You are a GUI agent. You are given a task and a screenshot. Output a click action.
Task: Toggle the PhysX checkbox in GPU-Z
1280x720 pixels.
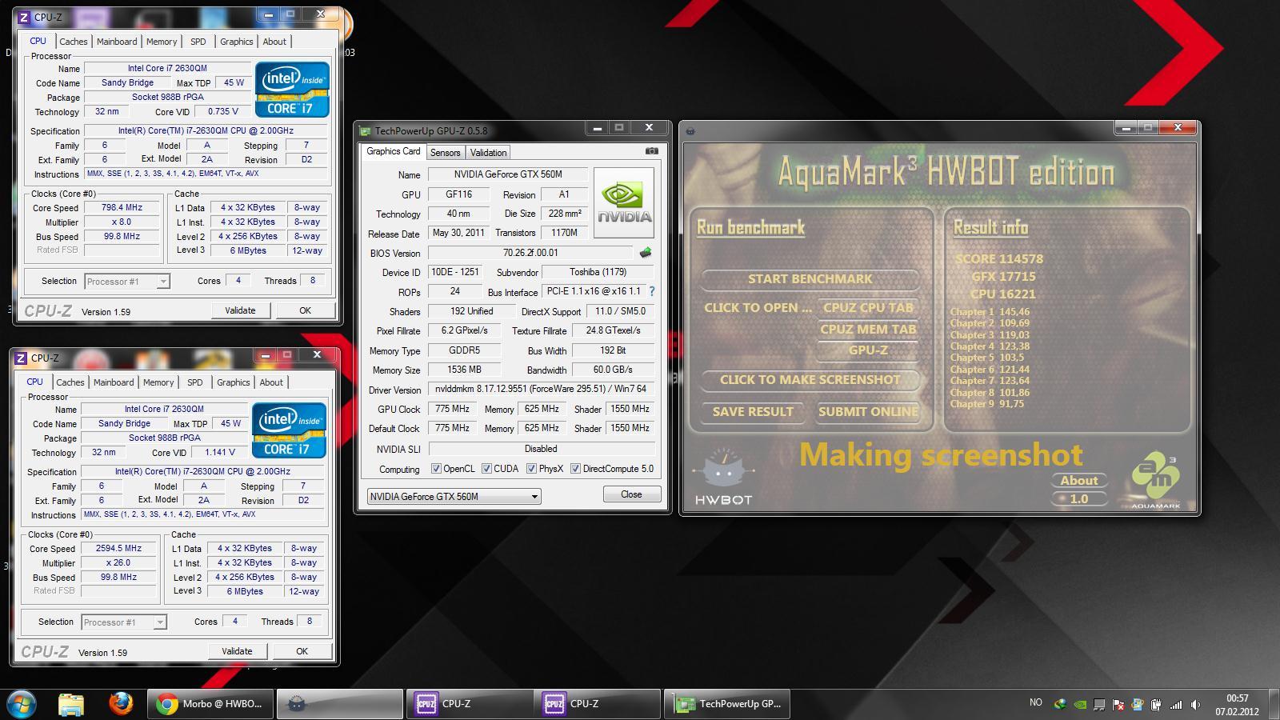[x=531, y=469]
